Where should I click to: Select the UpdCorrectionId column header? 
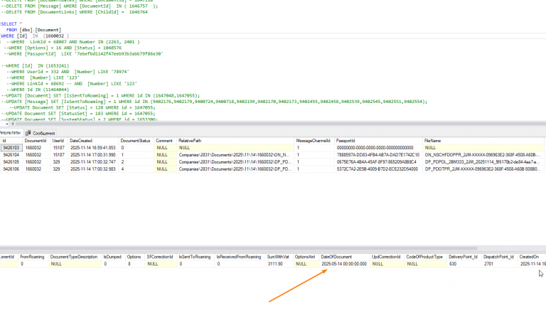(387, 257)
